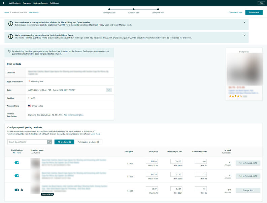The height and width of the screenshot is (203, 267).
Task: Click the United States flag icon
Action: pyautogui.click(x=29, y=106)
